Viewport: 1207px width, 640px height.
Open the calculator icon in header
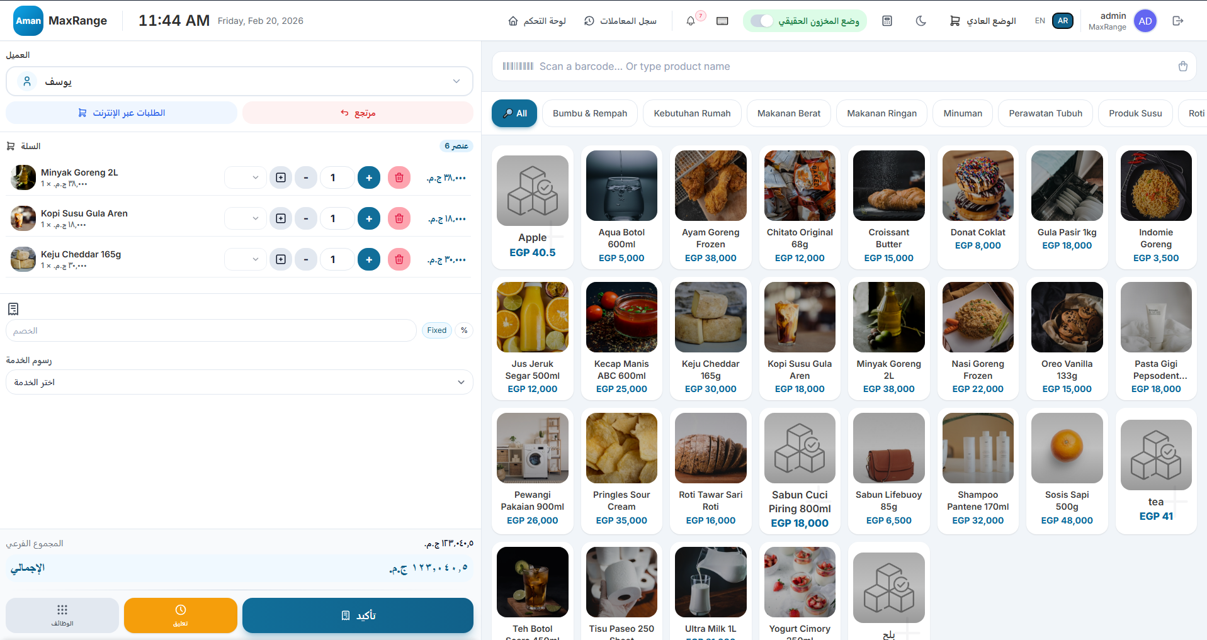(x=887, y=21)
